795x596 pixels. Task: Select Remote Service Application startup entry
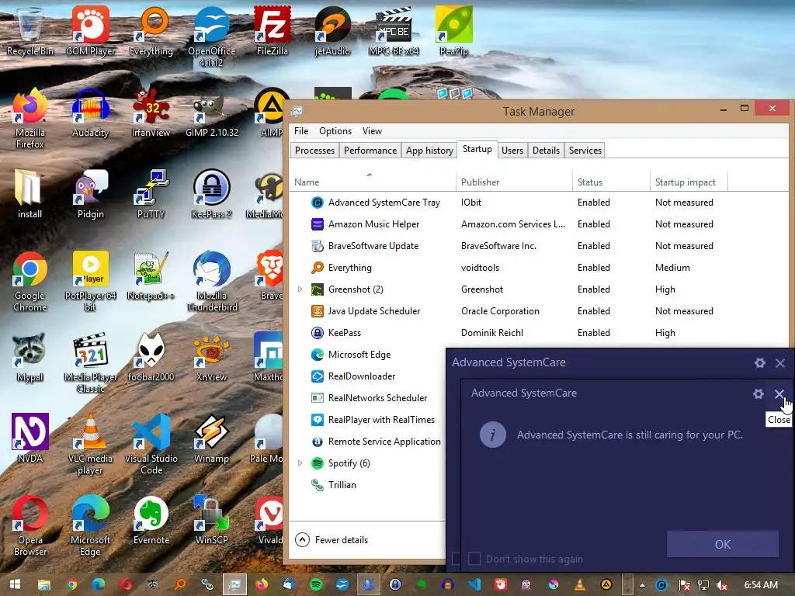click(367, 442)
